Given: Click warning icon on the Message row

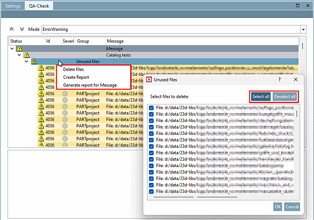Looking at the screenshot, I should 19,48.
